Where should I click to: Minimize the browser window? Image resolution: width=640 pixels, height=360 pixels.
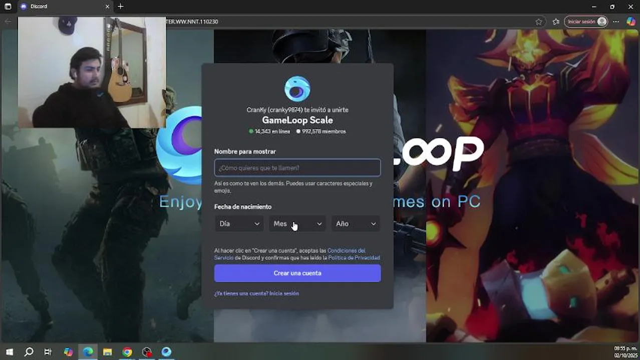tap(594, 6)
